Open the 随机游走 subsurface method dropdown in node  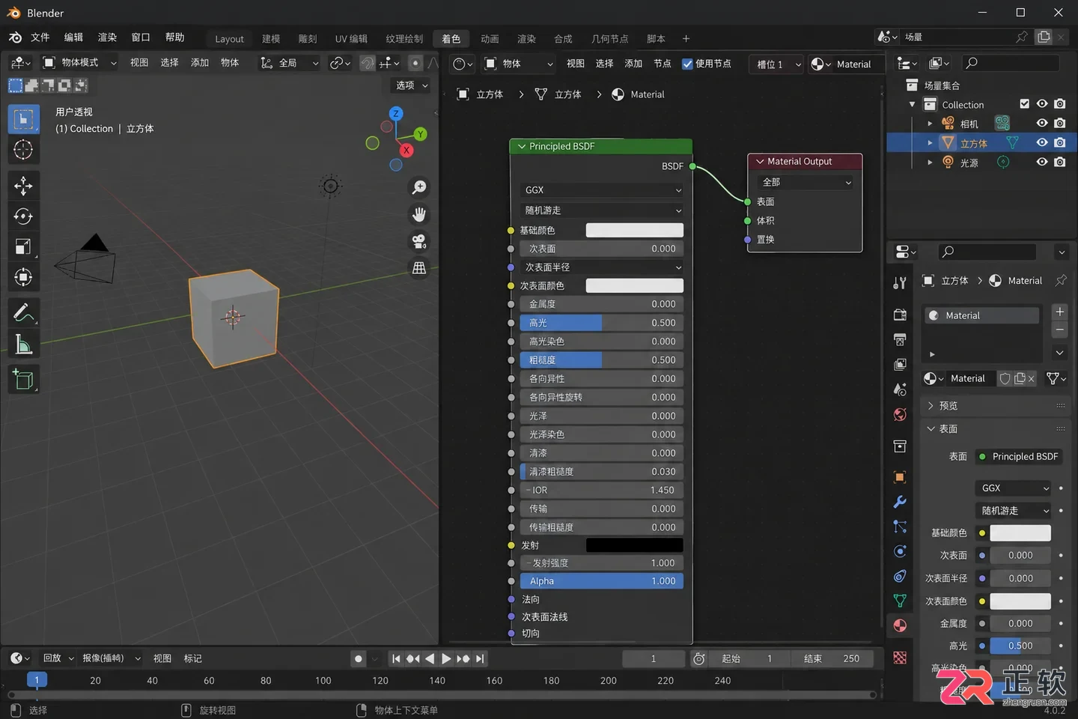(602, 210)
